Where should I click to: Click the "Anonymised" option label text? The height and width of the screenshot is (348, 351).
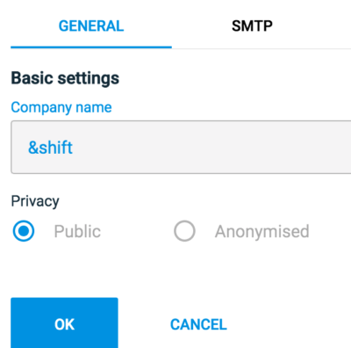[262, 231]
